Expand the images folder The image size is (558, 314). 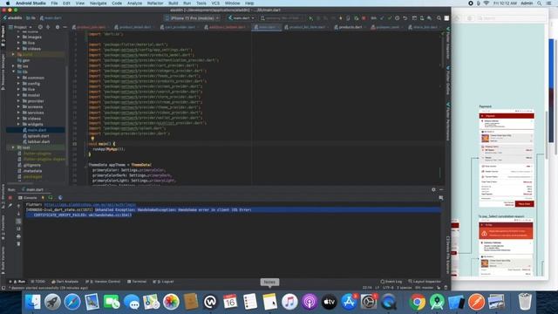[18, 37]
